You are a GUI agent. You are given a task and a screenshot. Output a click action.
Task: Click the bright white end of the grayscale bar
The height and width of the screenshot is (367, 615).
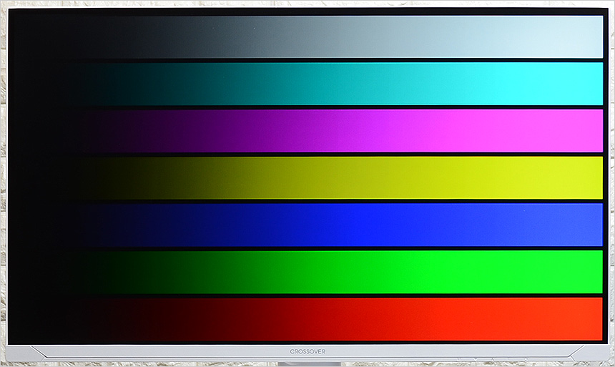point(572,37)
